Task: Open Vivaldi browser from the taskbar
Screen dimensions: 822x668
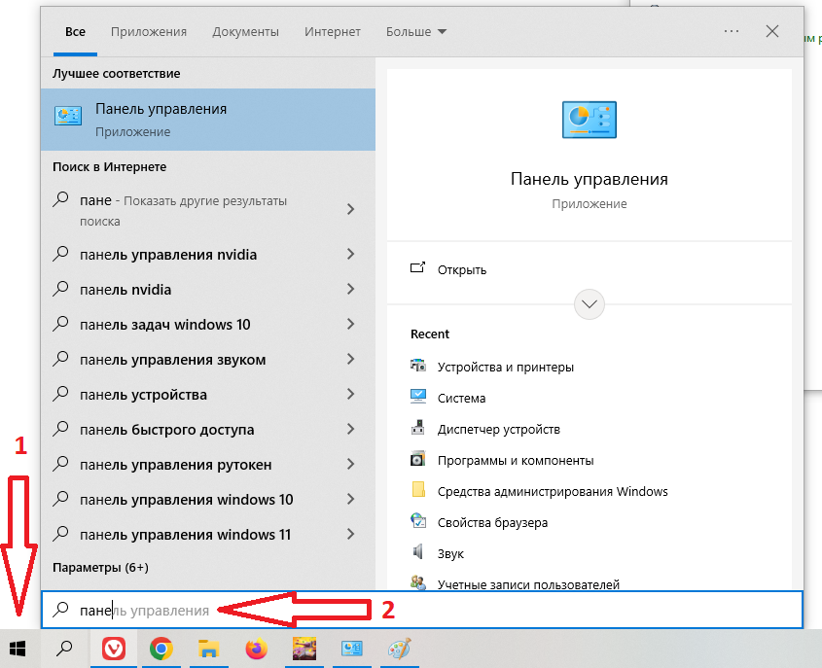Action: 113,649
